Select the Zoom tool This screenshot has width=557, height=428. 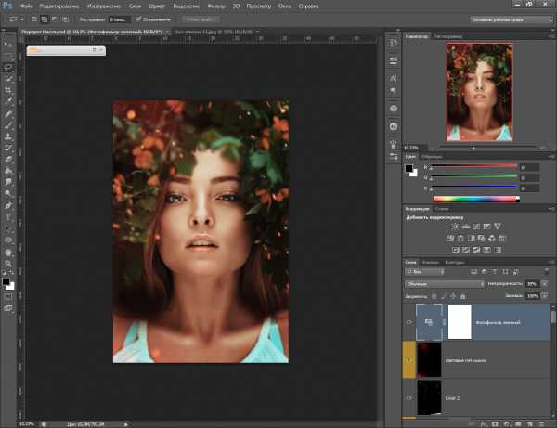pyautogui.click(x=8, y=263)
